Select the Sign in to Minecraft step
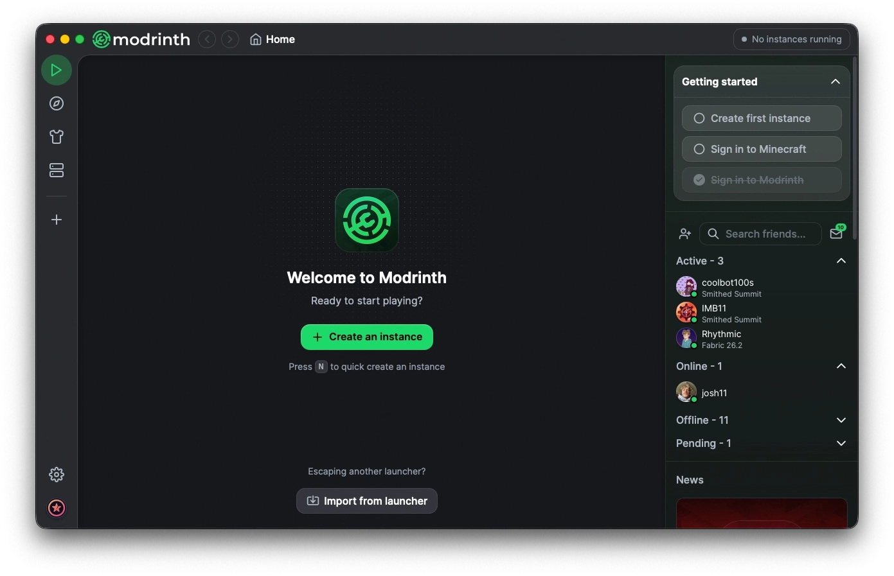The image size is (894, 576). 762,149
